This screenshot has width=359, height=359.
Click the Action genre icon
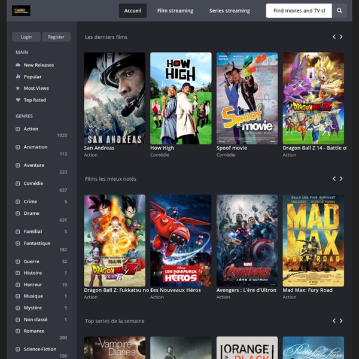(x=17, y=129)
